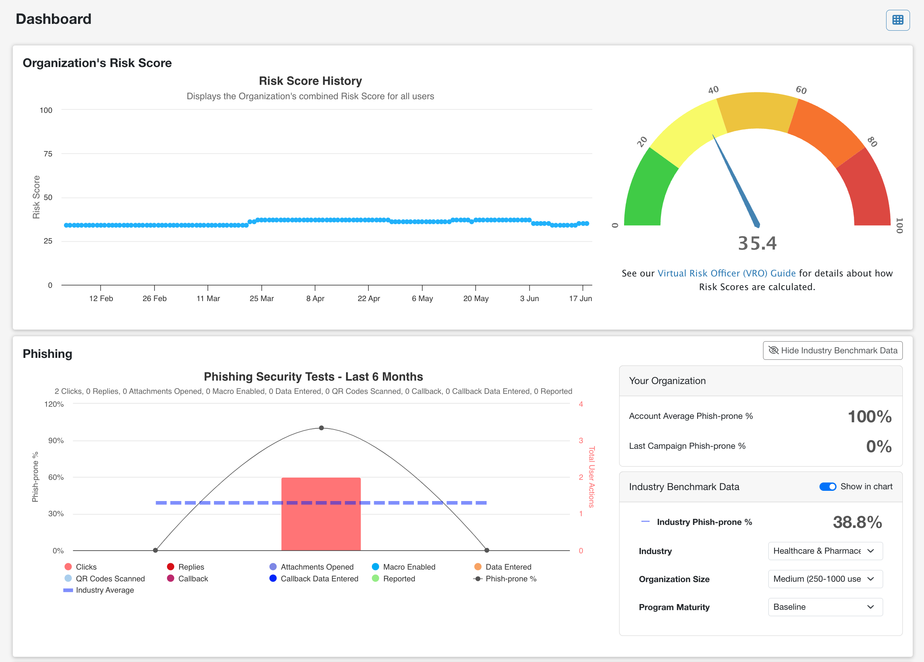924x662 pixels.
Task: Toggle the Reported legend entry
Action: [393, 579]
